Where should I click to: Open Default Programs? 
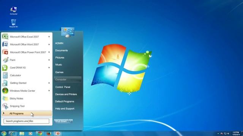65,102
